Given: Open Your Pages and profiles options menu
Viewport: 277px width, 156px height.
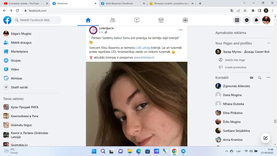Looking at the screenshot, I should click(268, 43).
